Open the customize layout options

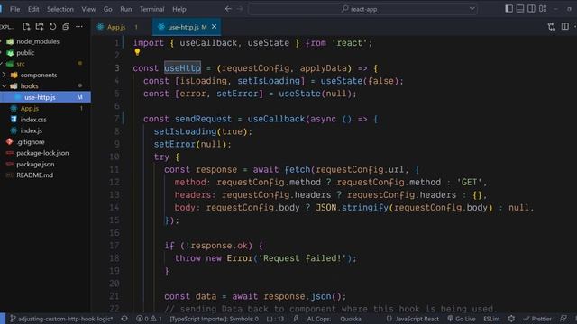[x=543, y=8]
